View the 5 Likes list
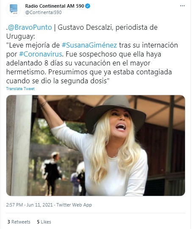 point(44,222)
